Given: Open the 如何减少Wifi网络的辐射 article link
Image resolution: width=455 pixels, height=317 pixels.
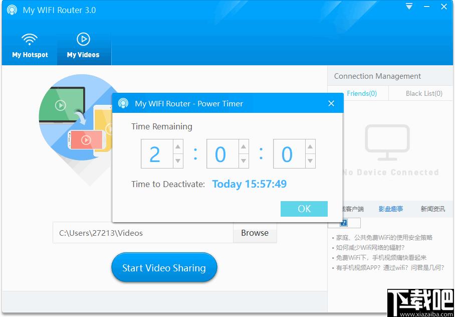Looking at the screenshot, I should [x=370, y=248].
